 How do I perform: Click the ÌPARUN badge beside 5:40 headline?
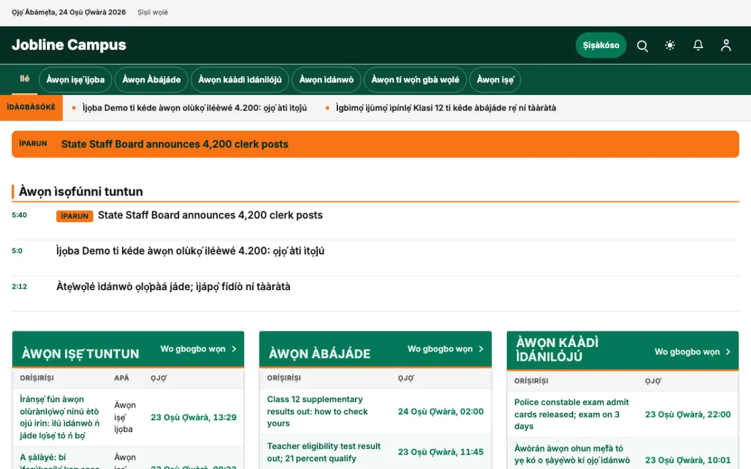point(74,216)
